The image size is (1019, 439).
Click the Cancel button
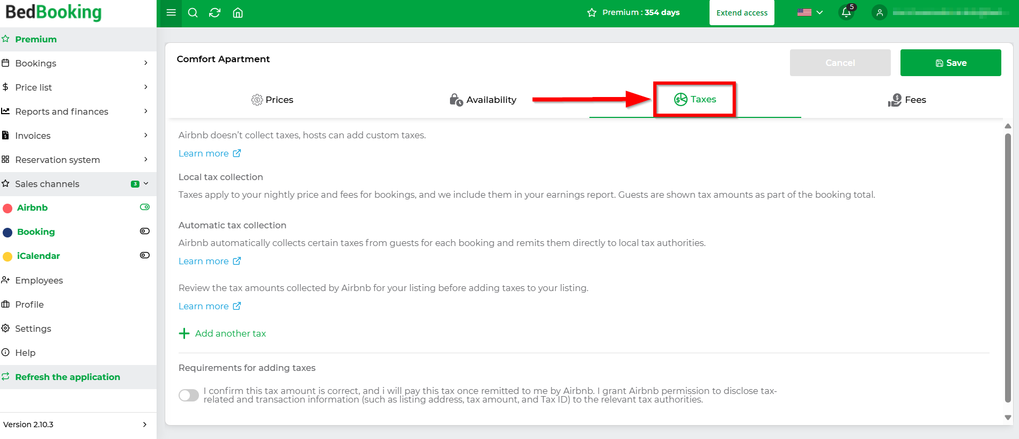pyautogui.click(x=840, y=63)
